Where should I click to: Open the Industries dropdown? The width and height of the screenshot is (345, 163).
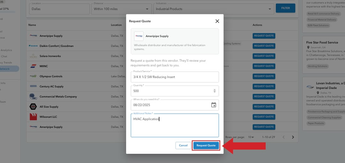tap(214, 9)
